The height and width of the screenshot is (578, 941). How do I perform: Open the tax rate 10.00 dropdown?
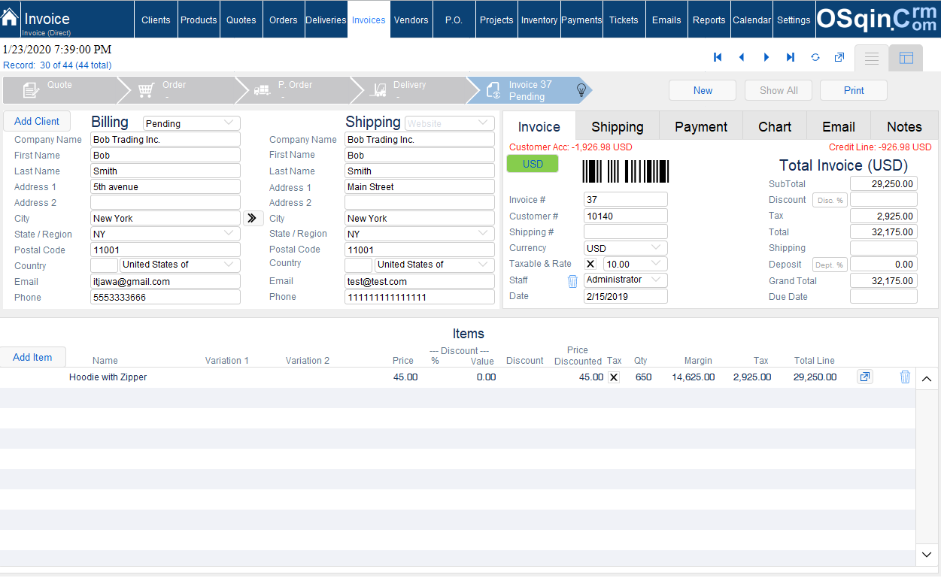636,264
